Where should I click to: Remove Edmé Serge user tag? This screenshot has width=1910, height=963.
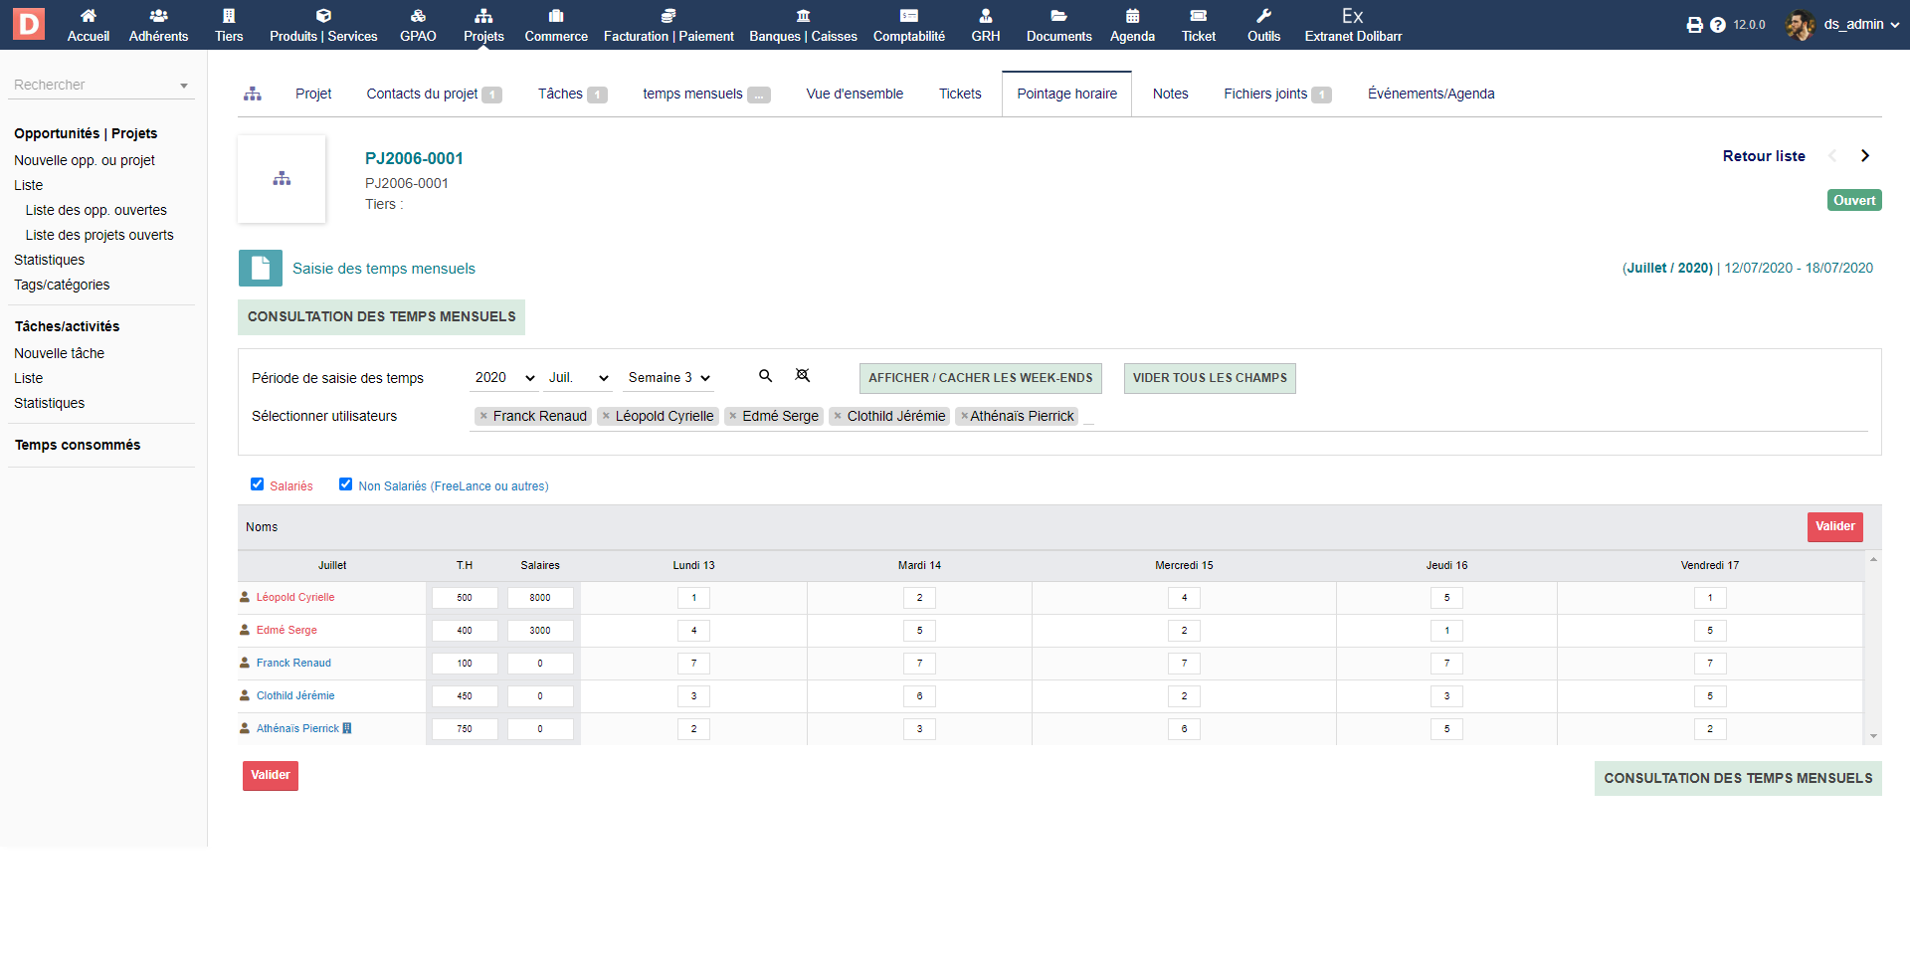tap(733, 416)
